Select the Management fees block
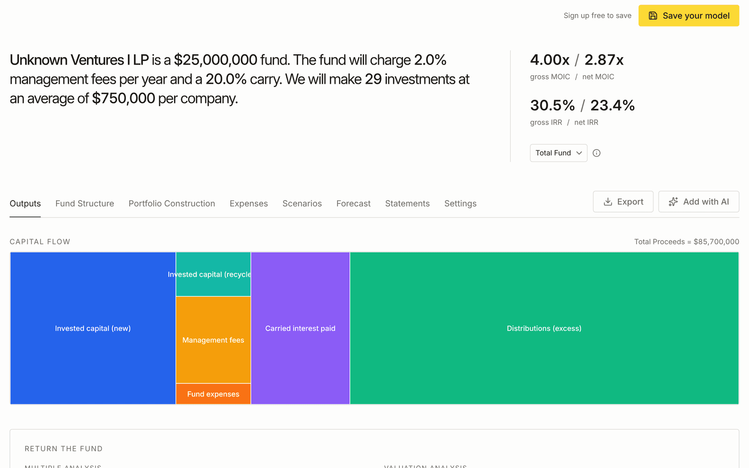The image size is (749, 468). [213, 340]
